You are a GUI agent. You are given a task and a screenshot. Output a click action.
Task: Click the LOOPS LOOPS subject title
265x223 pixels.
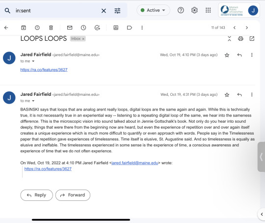click(x=44, y=39)
